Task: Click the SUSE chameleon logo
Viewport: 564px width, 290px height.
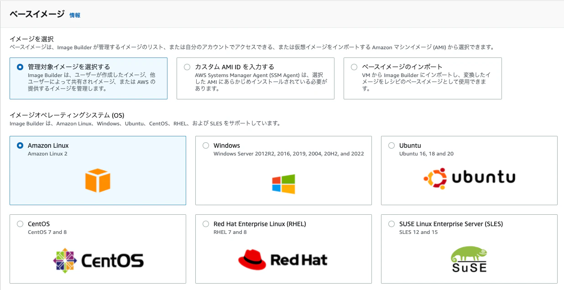Action: click(x=469, y=259)
